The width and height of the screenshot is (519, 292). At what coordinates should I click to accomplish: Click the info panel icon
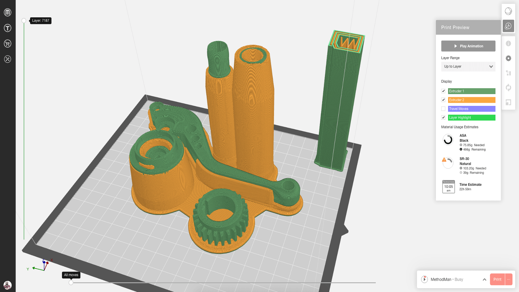pyautogui.click(x=508, y=43)
